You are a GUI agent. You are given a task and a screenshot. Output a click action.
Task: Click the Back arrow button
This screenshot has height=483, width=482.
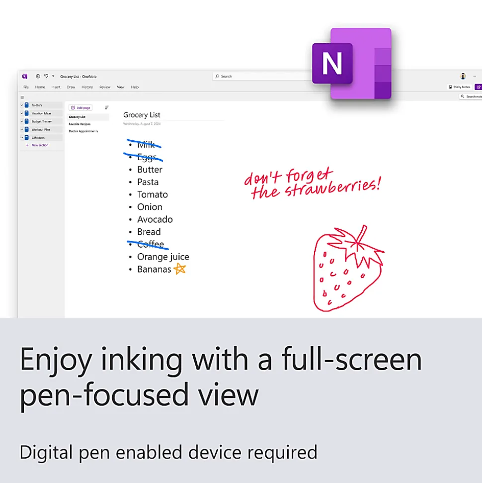[38, 76]
